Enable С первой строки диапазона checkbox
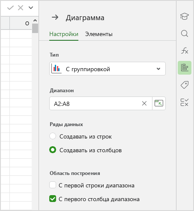 [53, 185]
